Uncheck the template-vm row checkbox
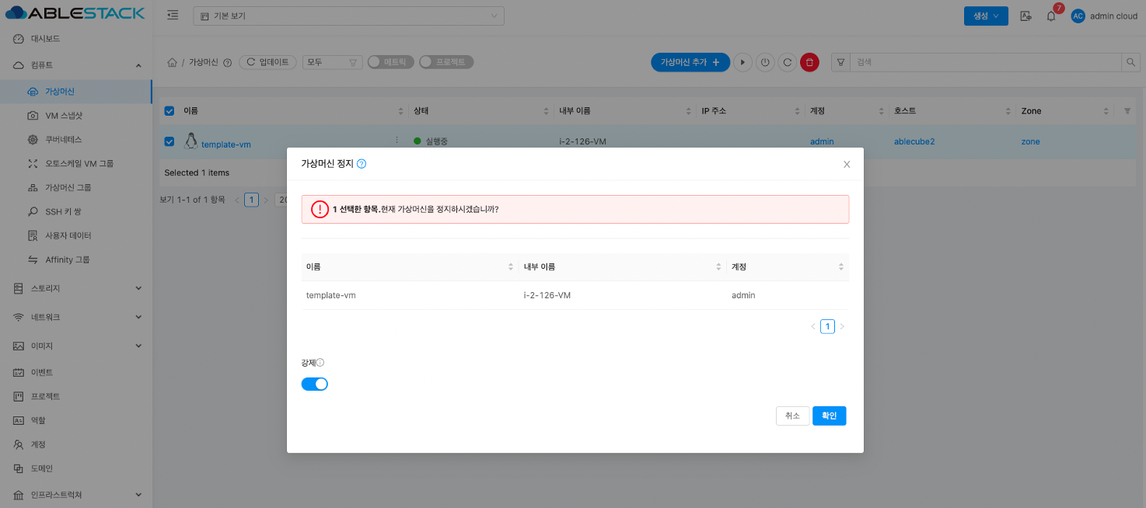Viewport: 1146px width, 508px height. click(x=169, y=141)
